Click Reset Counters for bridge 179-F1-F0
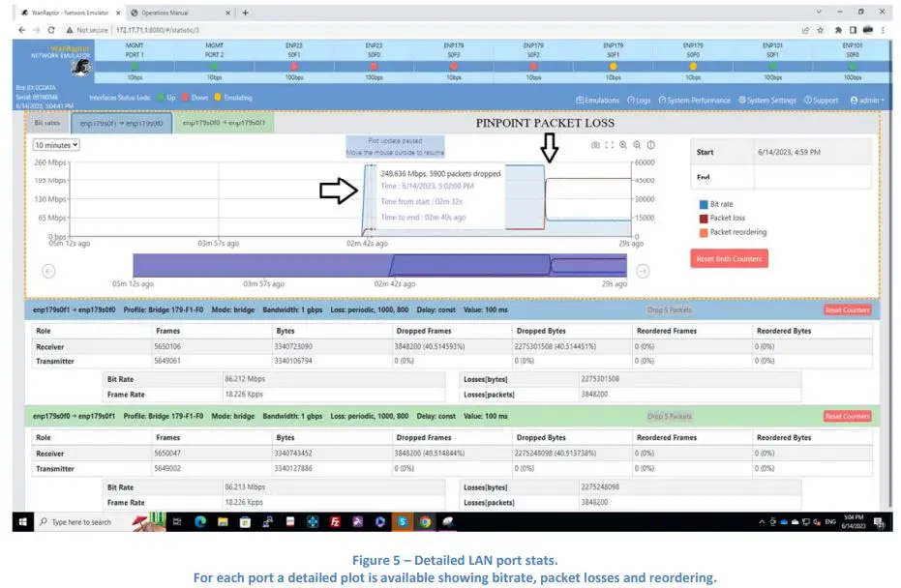 (x=847, y=309)
